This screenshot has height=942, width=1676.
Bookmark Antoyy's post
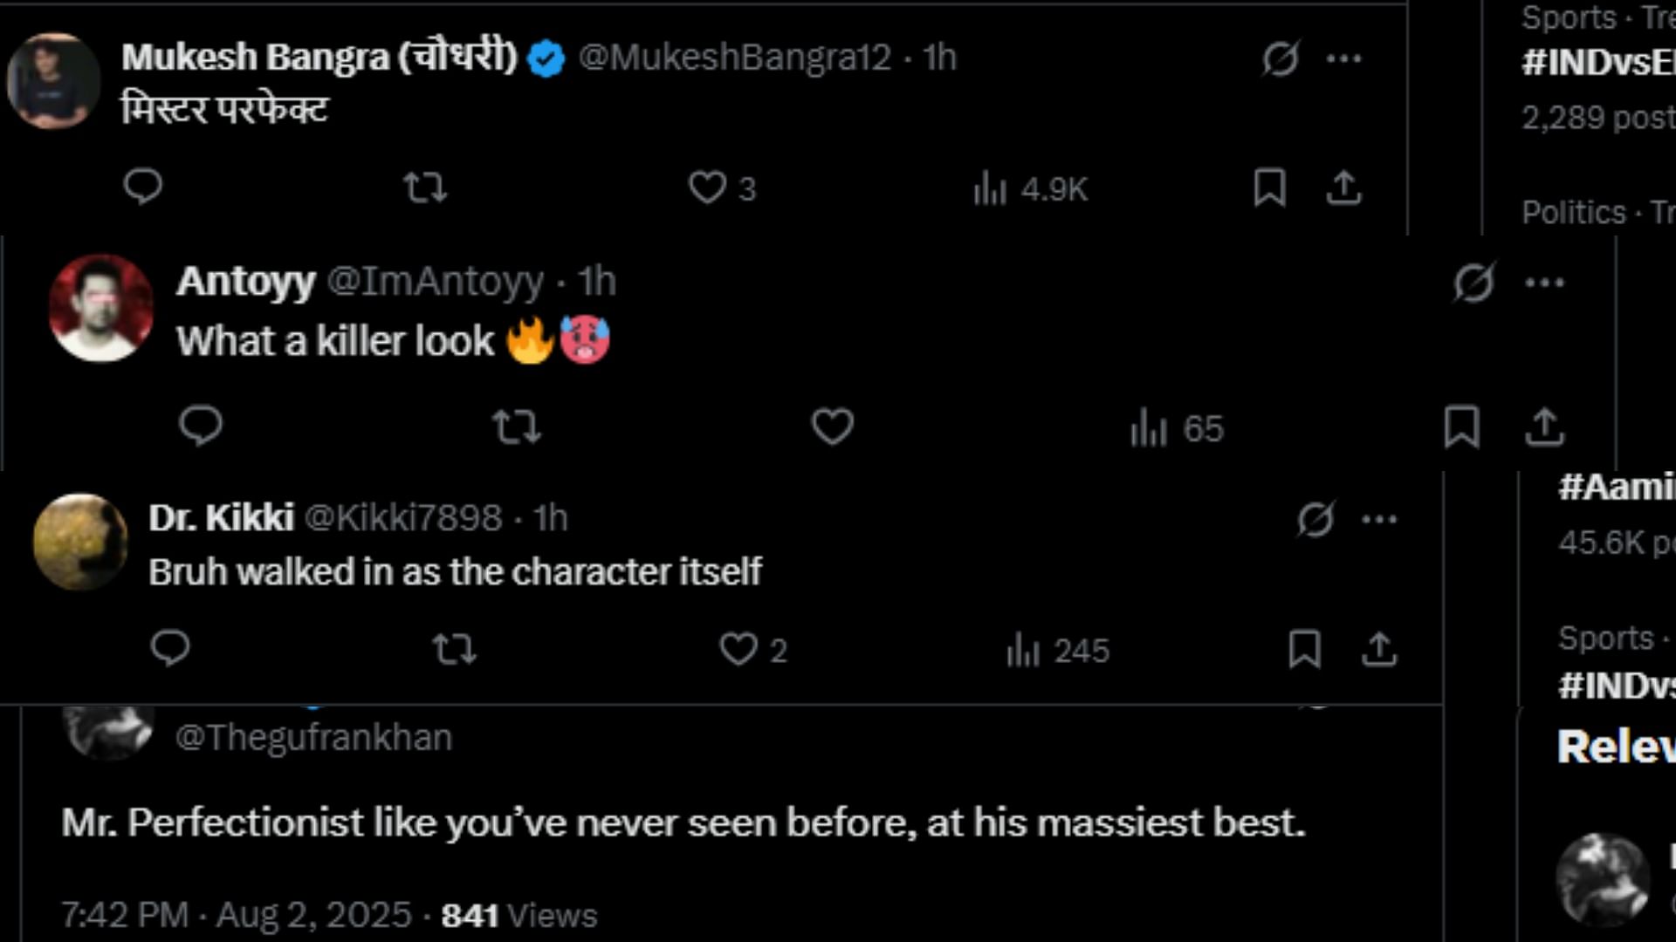pyautogui.click(x=1461, y=427)
